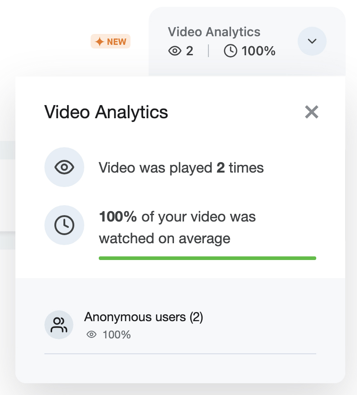Image resolution: width=357 pixels, height=395 pixels.
Task: Click the view count 2 in header
Action: 189,51
